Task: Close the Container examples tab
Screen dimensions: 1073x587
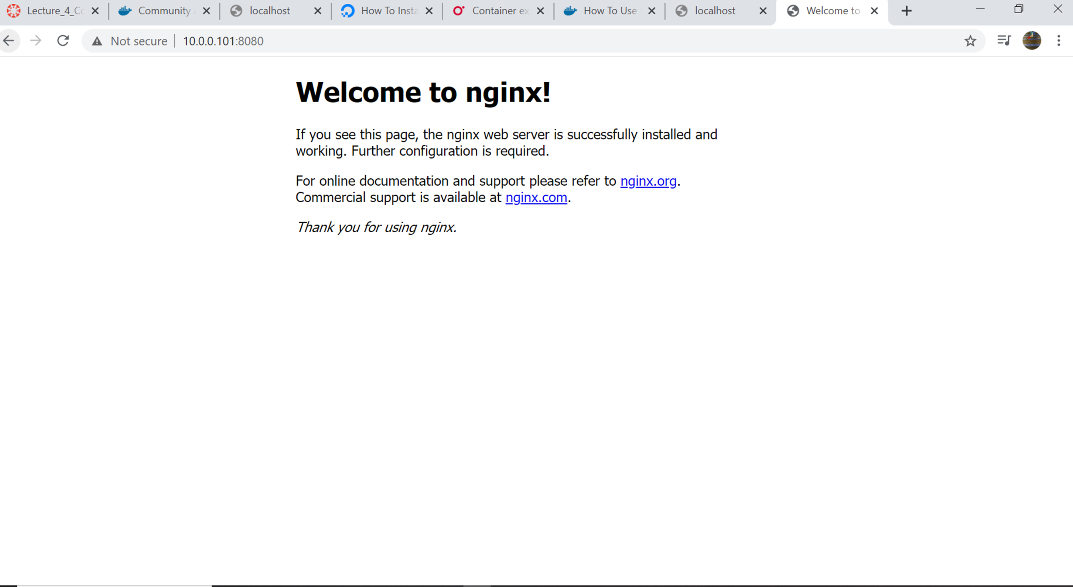Action: tap(541, 11)
